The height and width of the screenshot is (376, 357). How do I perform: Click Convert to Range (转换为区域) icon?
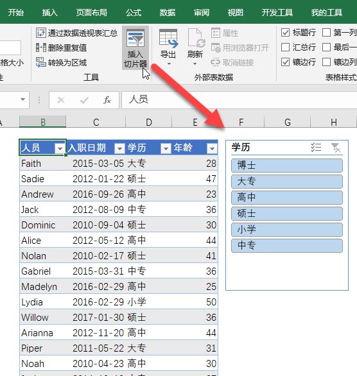pyautogui.click(x=41, y=62)
